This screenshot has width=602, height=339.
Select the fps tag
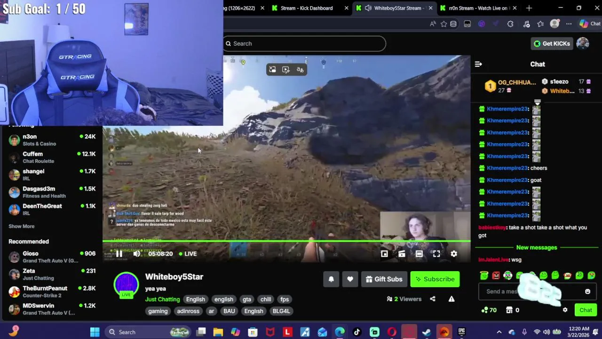[285, 299]
